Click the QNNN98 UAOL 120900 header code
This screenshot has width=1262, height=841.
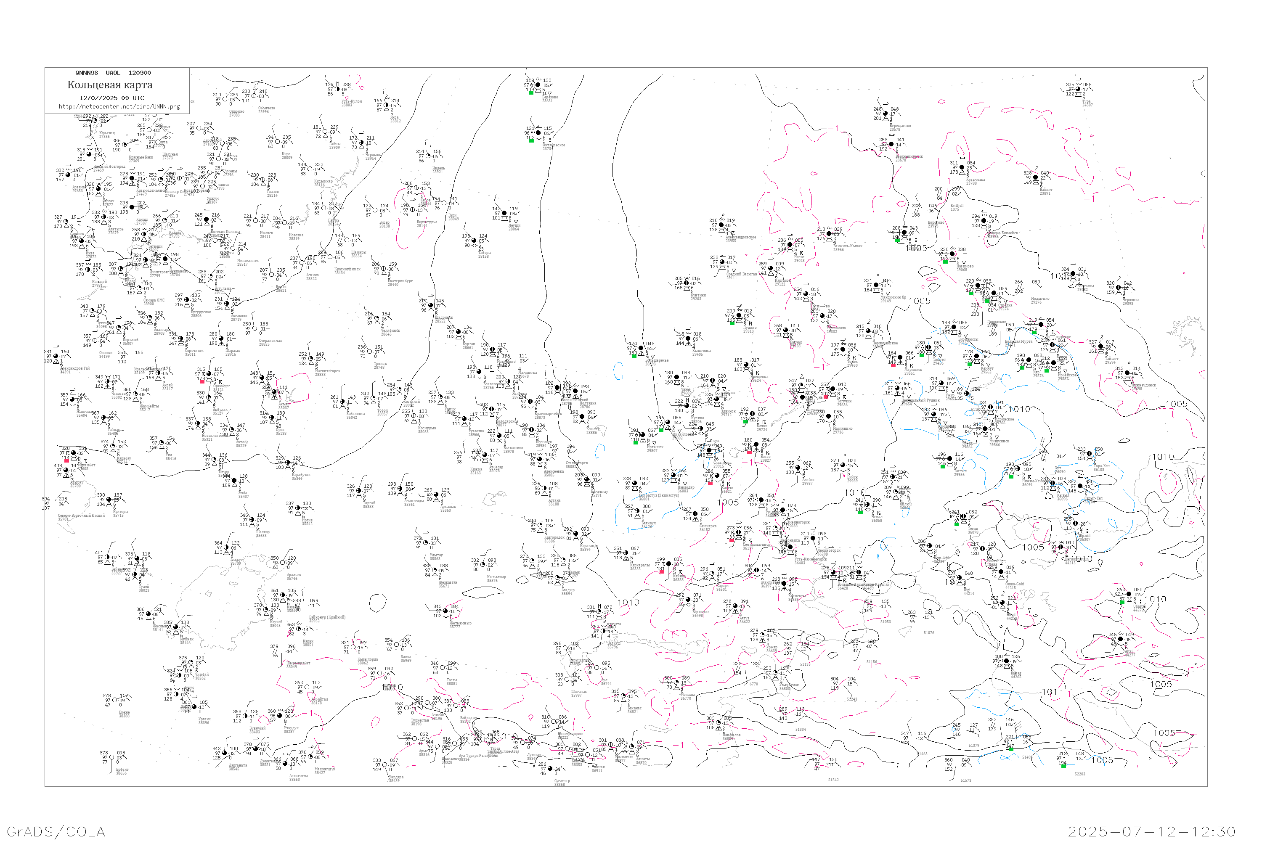click(113, 73)
